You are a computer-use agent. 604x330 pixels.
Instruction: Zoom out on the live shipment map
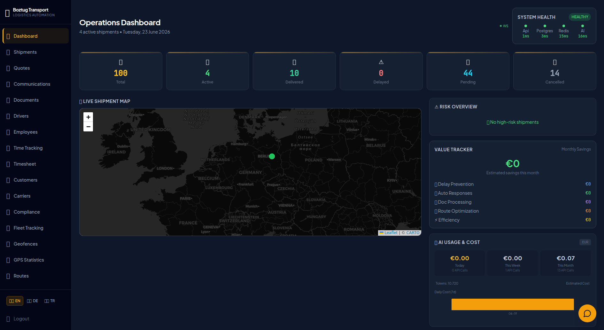coord(88,127)
